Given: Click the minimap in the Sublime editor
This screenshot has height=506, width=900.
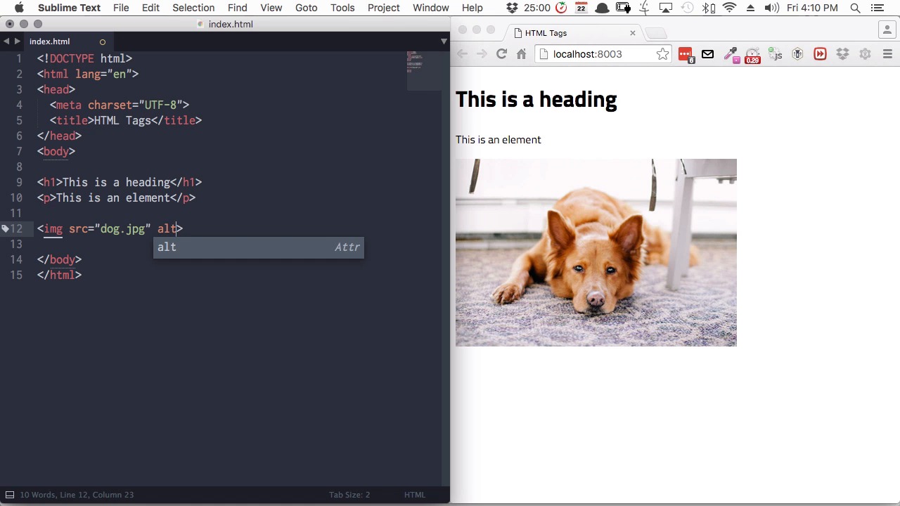Looking at the screenshot, I should tap(424, 70).
